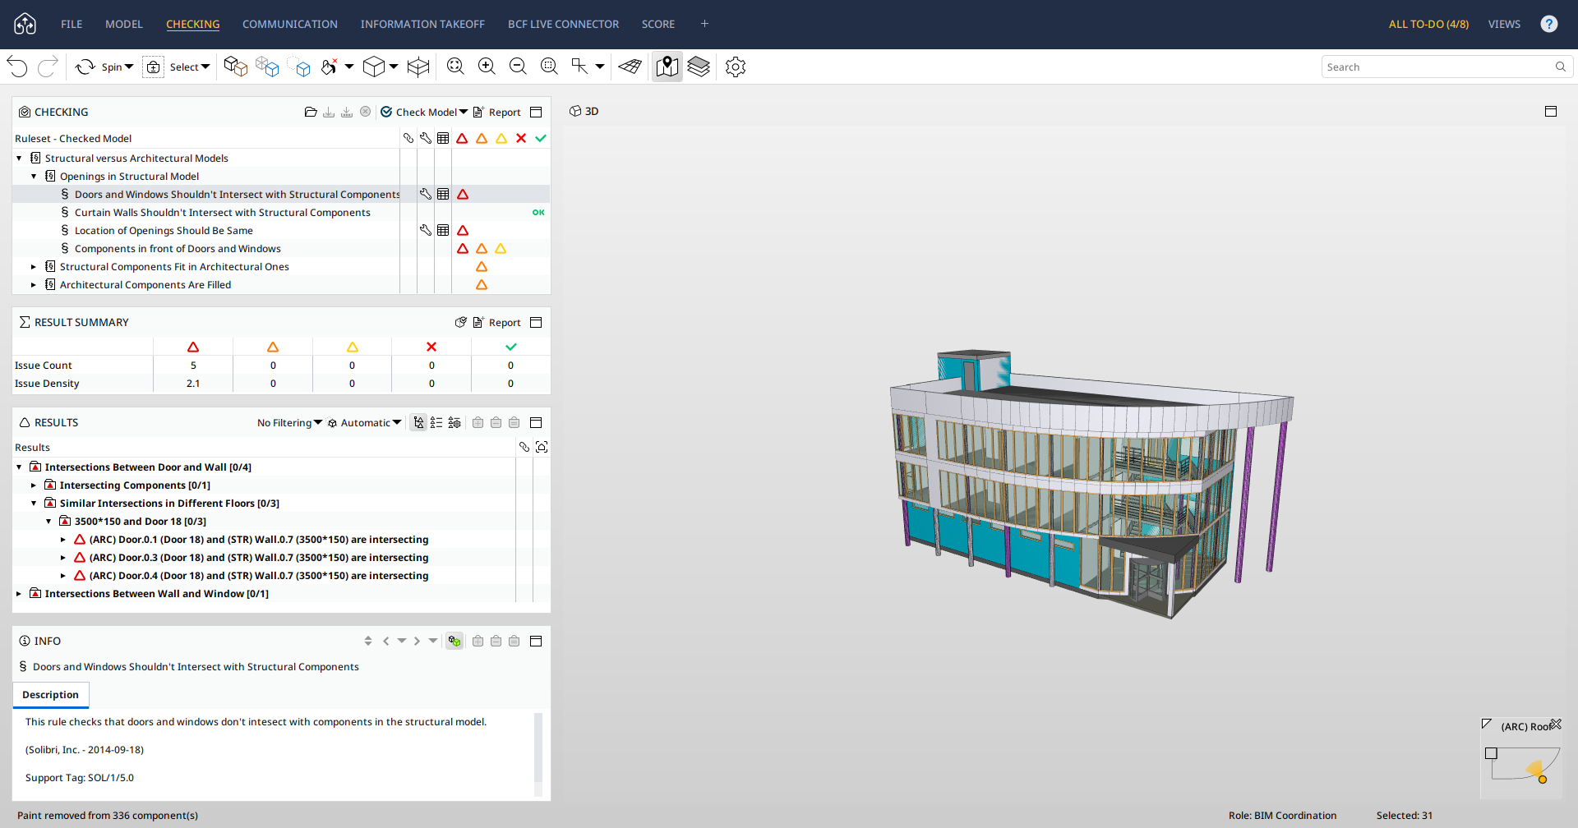This screenshot has height=828, width=1578.
Task: Click the checked-results table icon for Location rule
Action: 444,230
